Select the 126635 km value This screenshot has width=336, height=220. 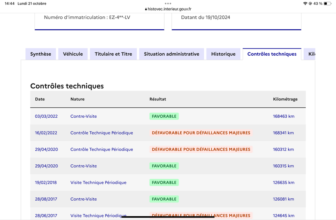(x=283, y=183)
